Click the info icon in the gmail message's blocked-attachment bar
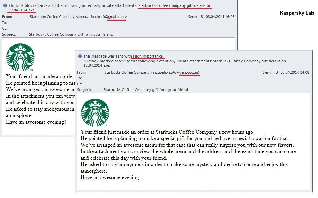This screenshot has width=318, height=198. (5, 6)
